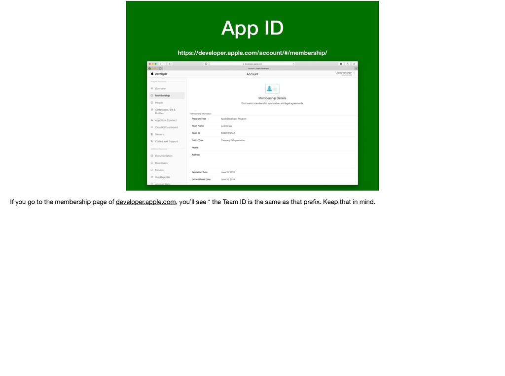
Task: Click the Account page title
Action: point(252,74)
